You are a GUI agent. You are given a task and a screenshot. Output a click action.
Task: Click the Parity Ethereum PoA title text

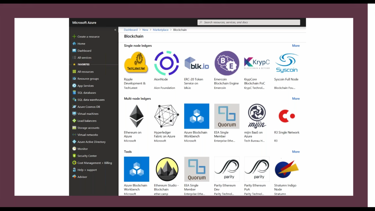pos(255,187)
